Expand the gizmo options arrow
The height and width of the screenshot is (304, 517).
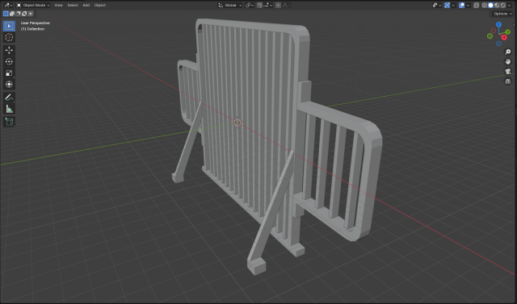453,6
